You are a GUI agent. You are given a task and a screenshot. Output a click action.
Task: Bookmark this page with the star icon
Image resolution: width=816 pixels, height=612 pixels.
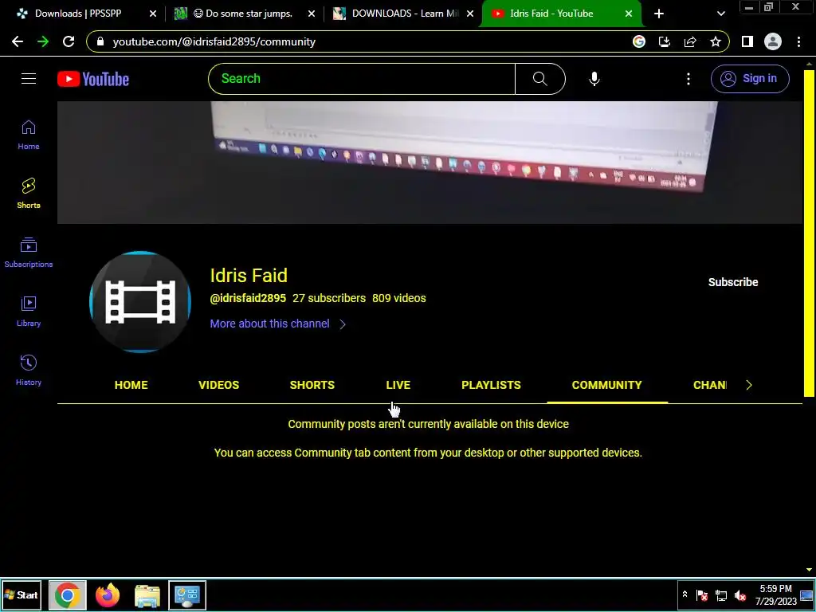716,41
